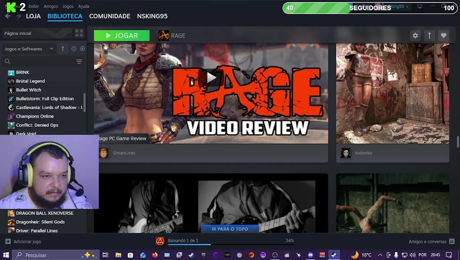Switch to the LOJA tab

pos(33,16)
